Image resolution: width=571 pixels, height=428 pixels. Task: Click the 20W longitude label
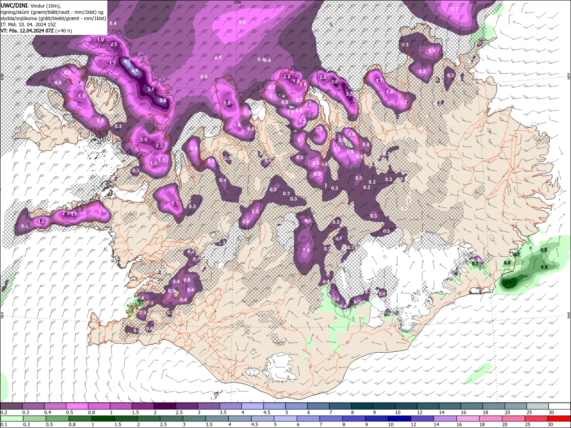(x=237, y=2)
